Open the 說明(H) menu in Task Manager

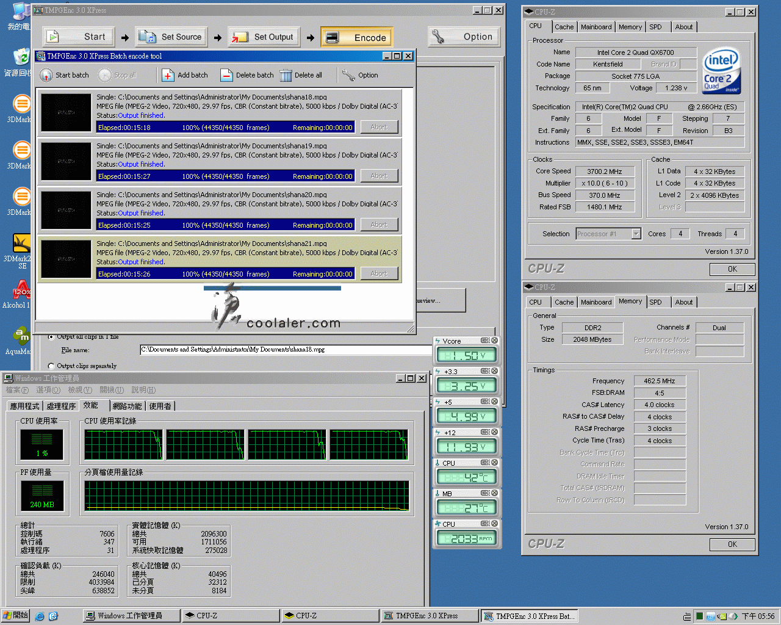tap(143, 390)
